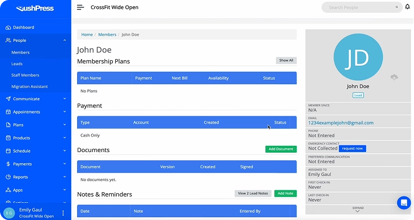Click the Lead status badge
This screenshot has height=220, width=414.
pos(358,95)
